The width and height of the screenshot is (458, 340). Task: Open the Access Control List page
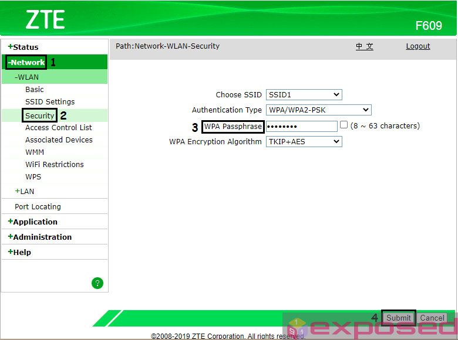click(x=58, y=128)
